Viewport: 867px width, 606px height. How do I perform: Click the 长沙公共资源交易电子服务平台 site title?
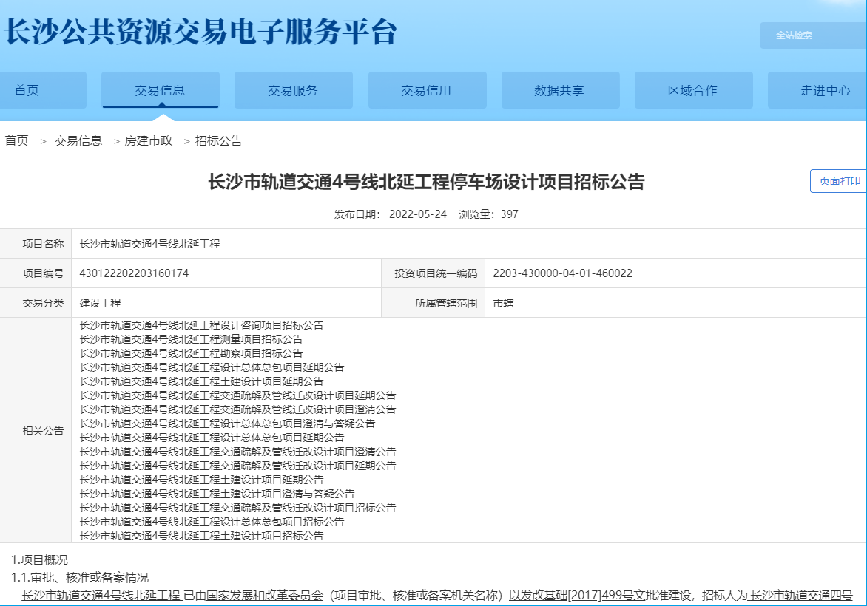[201, 33]
